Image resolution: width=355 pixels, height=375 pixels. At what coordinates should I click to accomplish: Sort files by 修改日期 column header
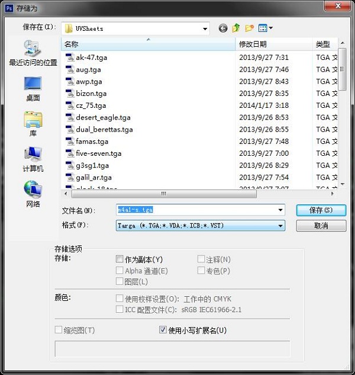click(274, 44)
